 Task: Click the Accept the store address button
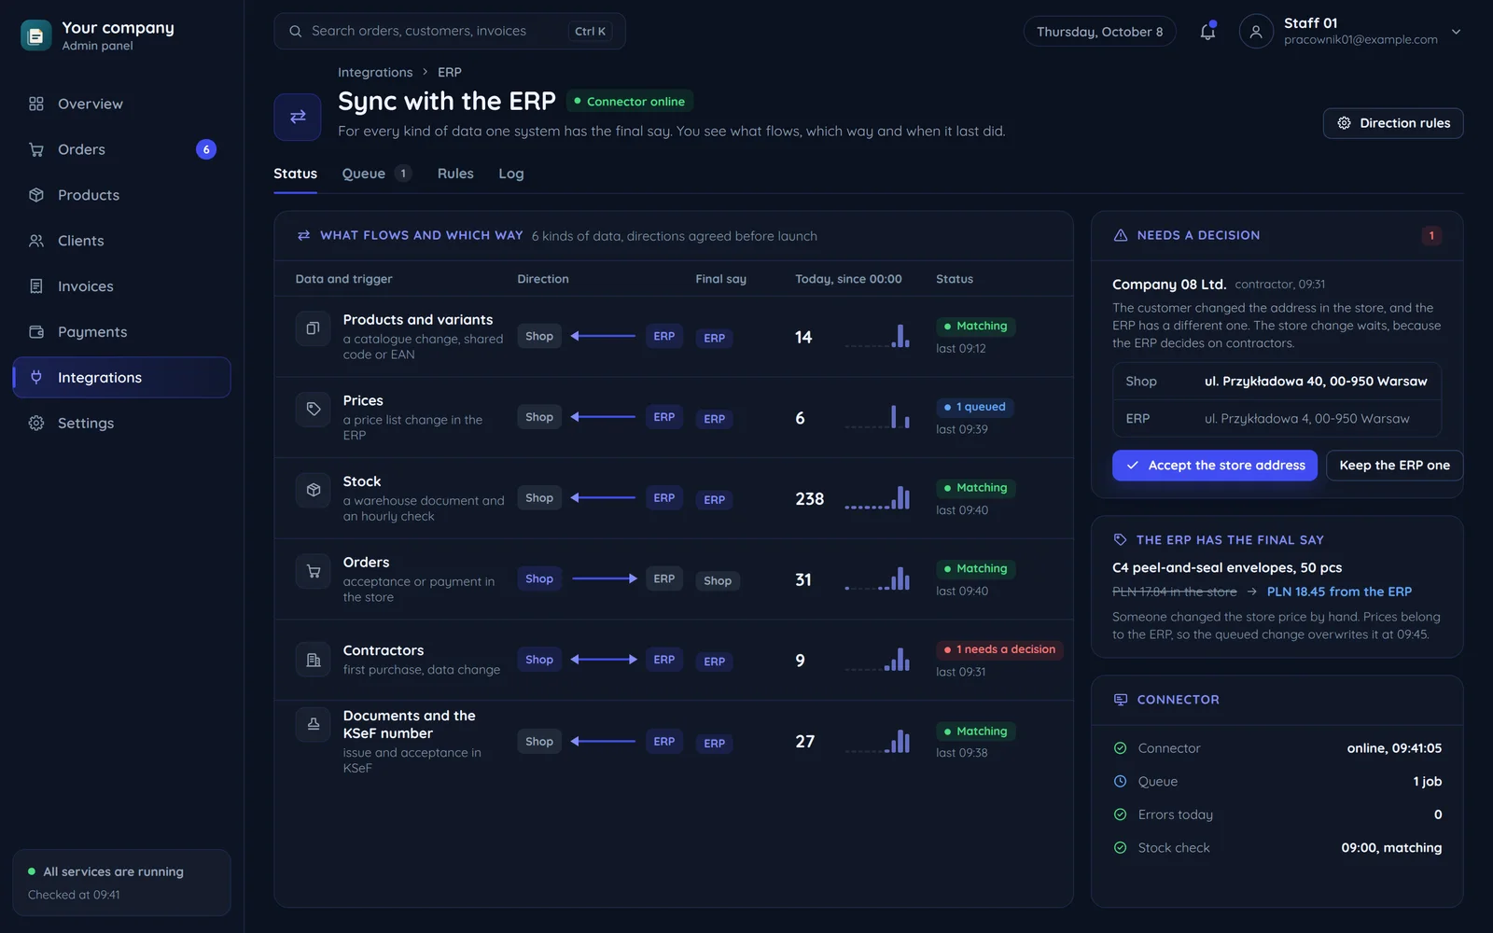pyautogui.click(x=1215, y=466)
